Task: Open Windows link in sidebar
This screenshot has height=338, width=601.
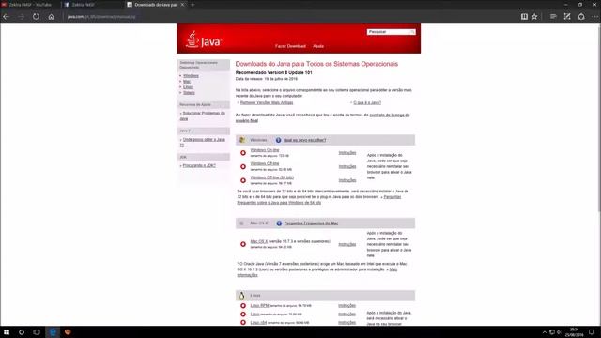Action: tap(191, 76)
